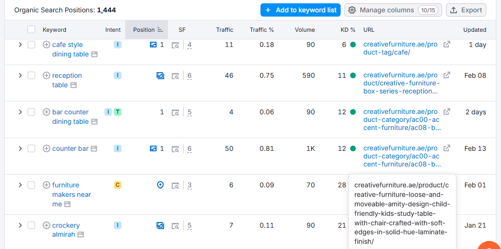Click SERP view icon in crockery almirah SF column
Screen dimensions: 501x249
pyautogui.click(x=175, y=226)
